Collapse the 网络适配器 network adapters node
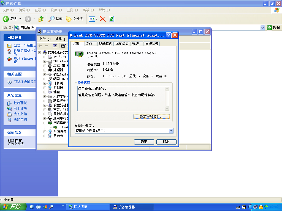282x211 pixels. (x=45, y=123)
